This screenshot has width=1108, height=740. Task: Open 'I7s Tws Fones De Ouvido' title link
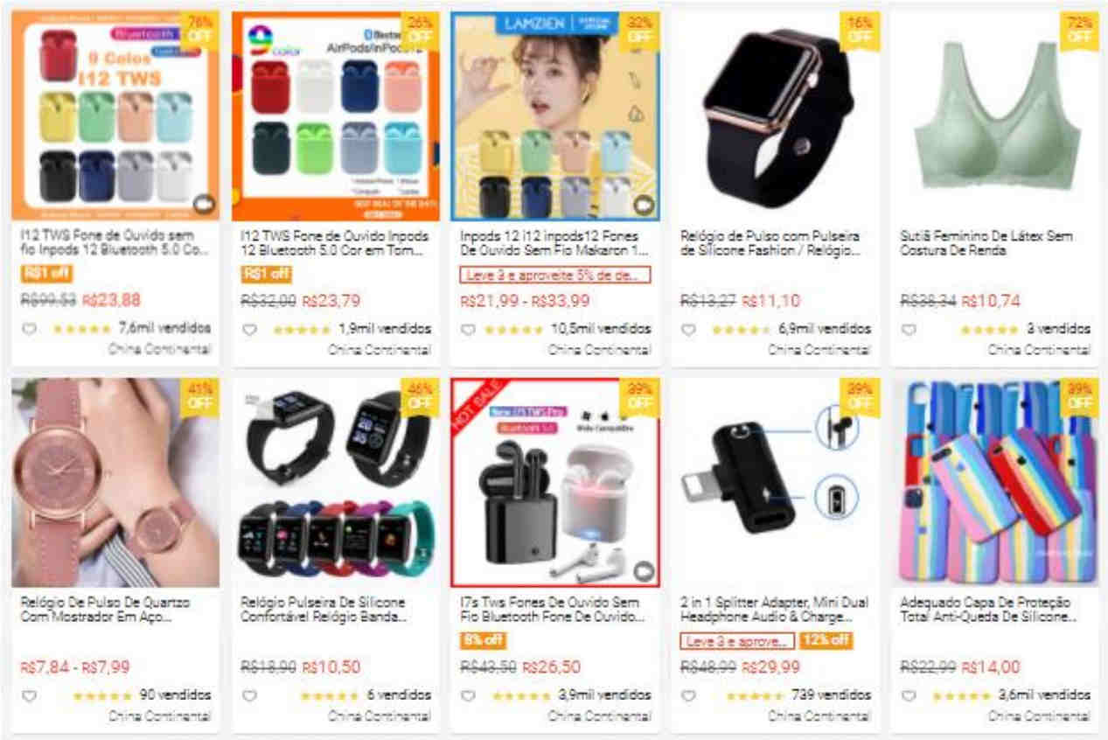(553, 610)
